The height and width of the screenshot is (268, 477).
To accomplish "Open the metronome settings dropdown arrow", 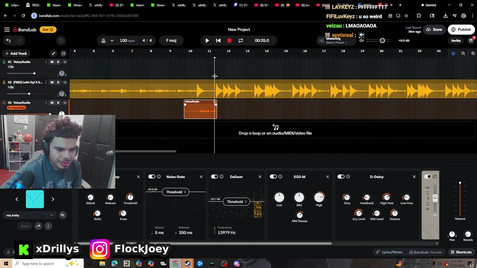I will (112, 41).
